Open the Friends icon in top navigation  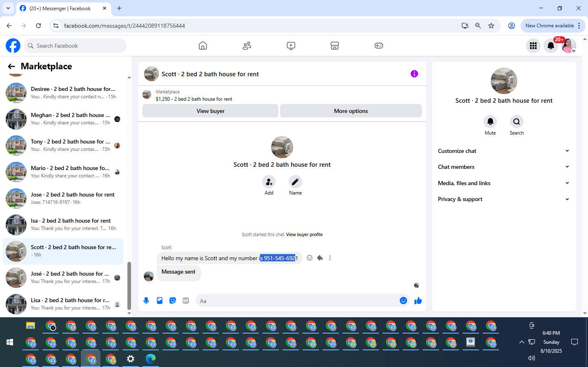[247, 46]
